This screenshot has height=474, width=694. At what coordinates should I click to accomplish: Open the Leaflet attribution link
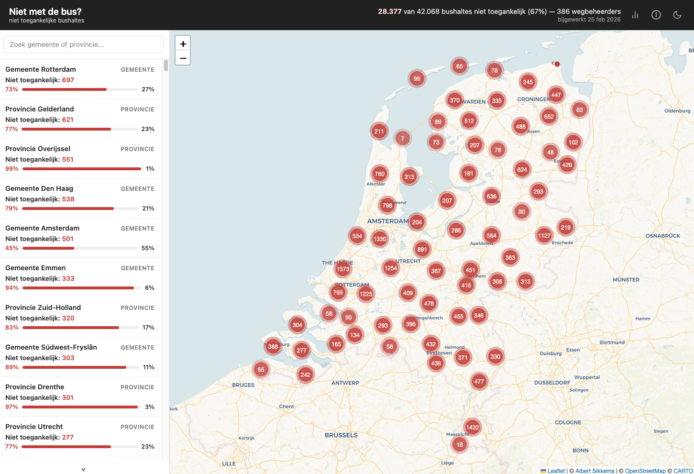556,471
